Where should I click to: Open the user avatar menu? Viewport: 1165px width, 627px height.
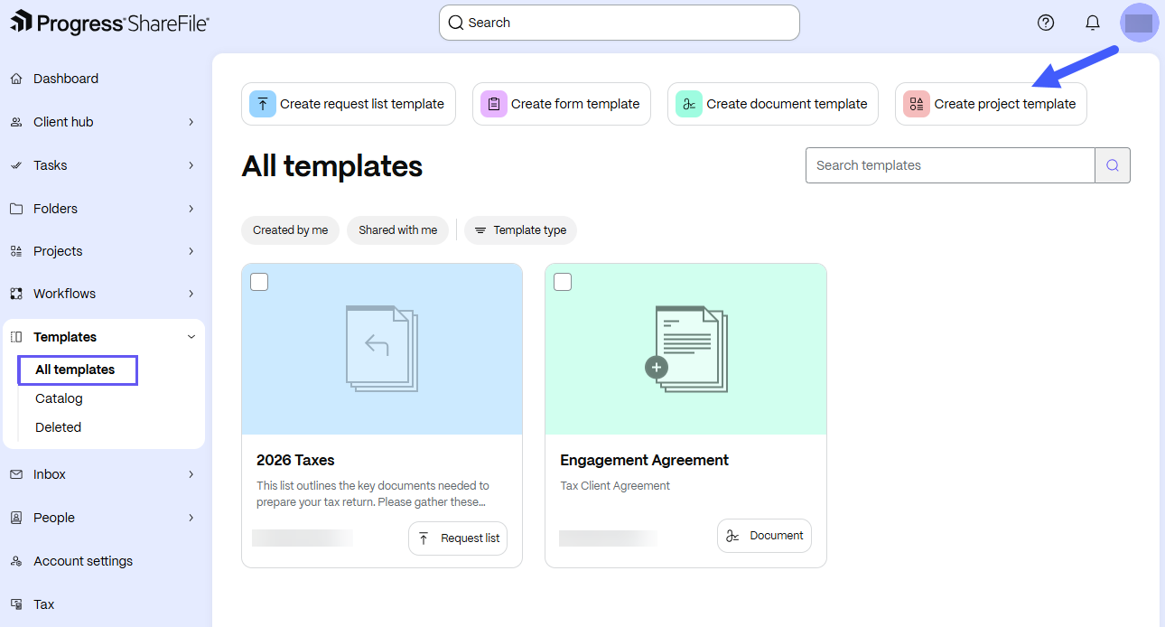(1139, 23)
